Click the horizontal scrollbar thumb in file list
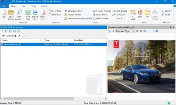The width and height of the screenshot is (176, 105). 39,98
